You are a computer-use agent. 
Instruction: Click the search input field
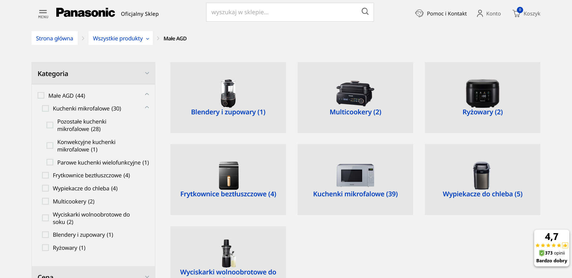[283, 12]
